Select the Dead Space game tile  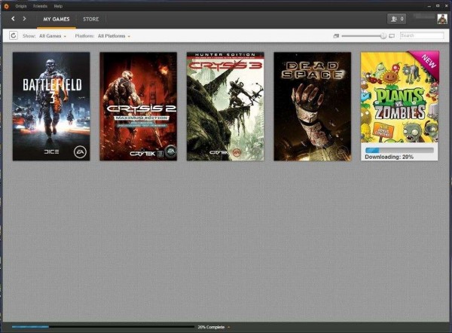tap(313, 106)
